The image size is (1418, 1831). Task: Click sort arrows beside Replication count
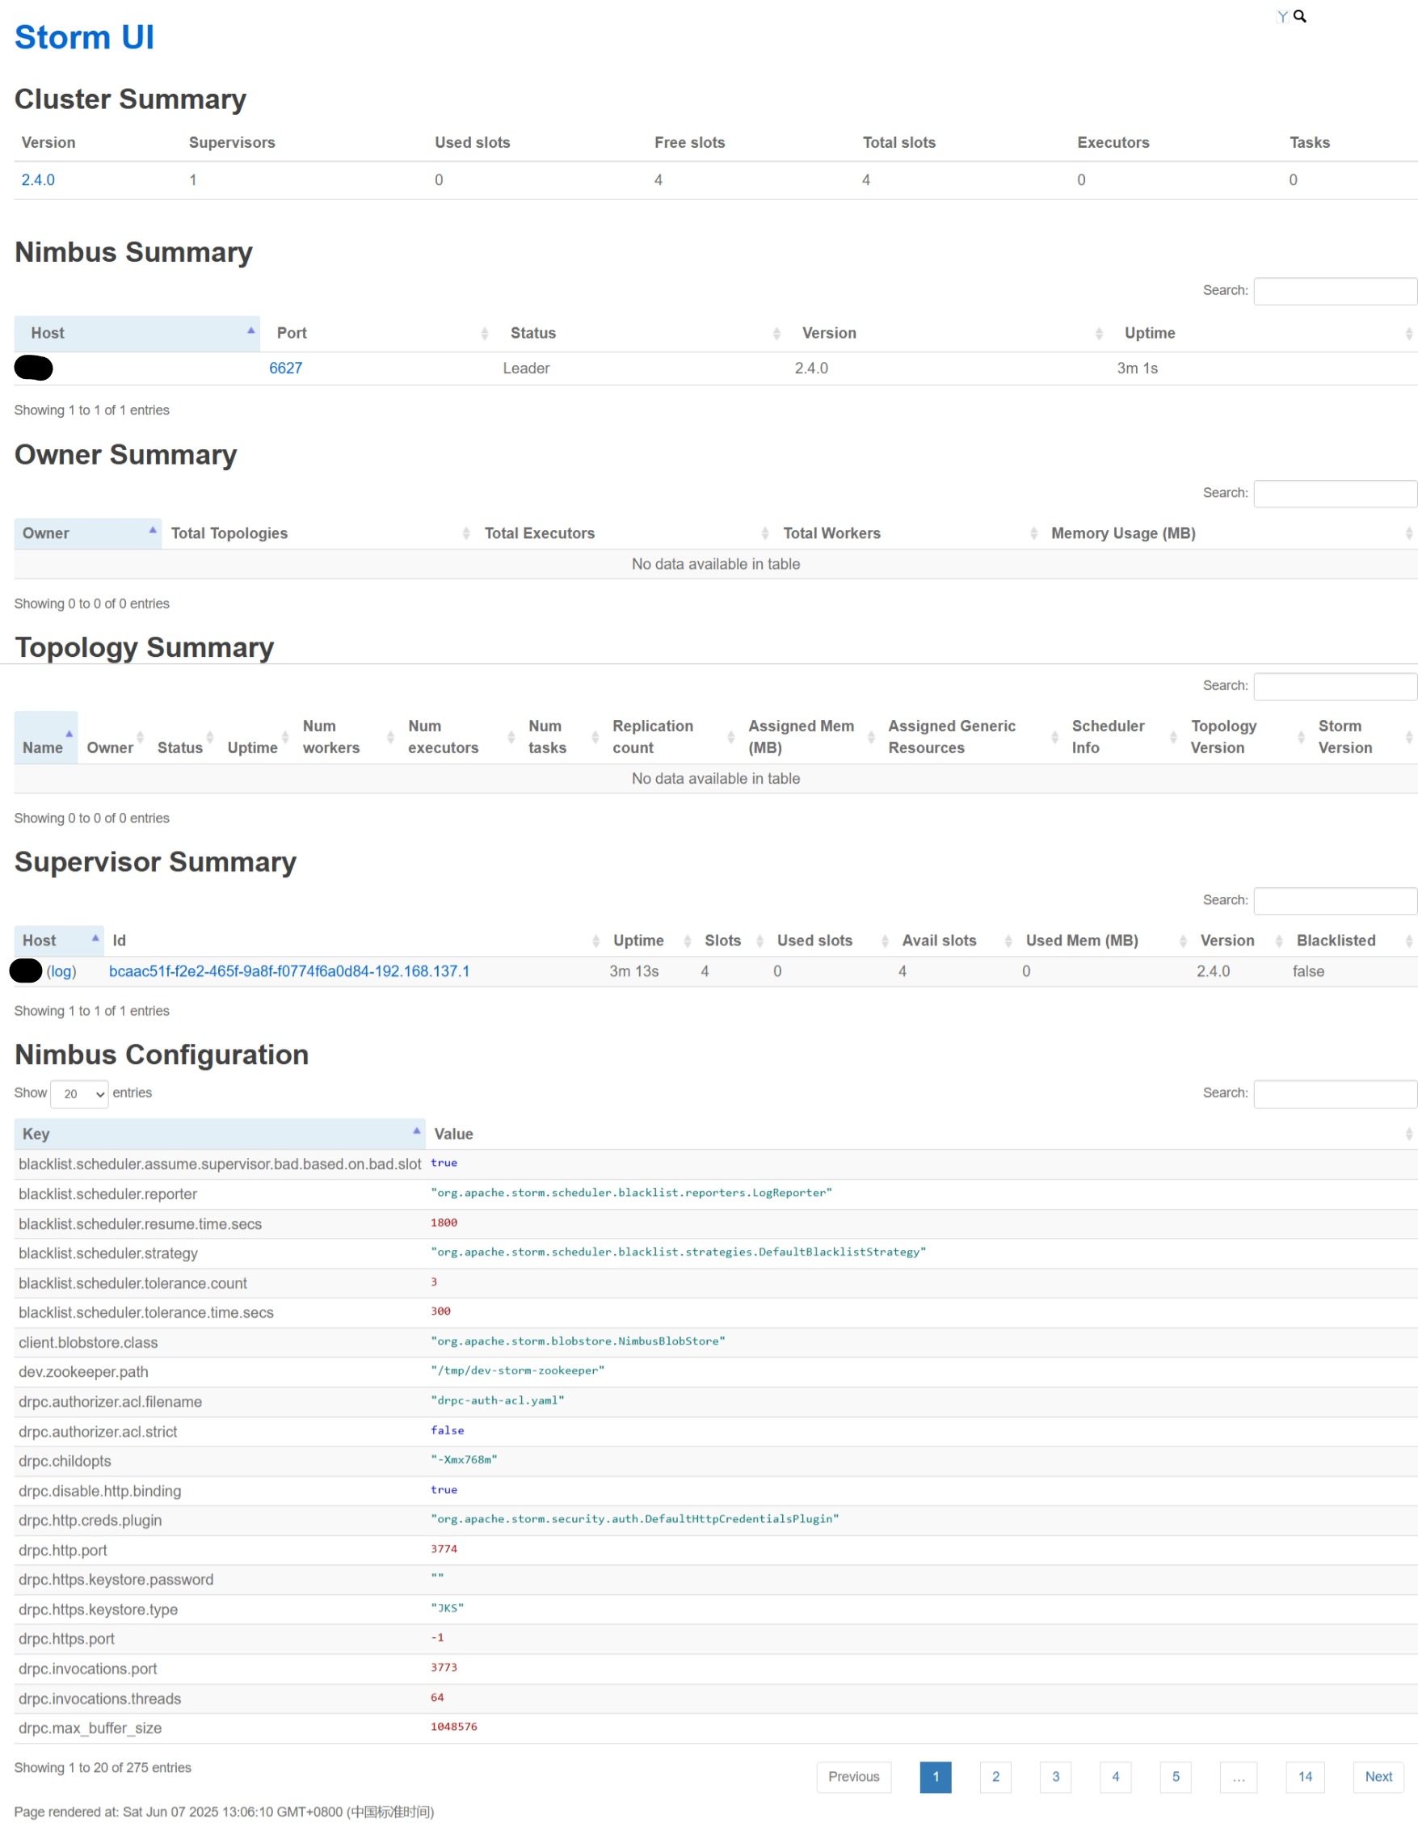730,737
